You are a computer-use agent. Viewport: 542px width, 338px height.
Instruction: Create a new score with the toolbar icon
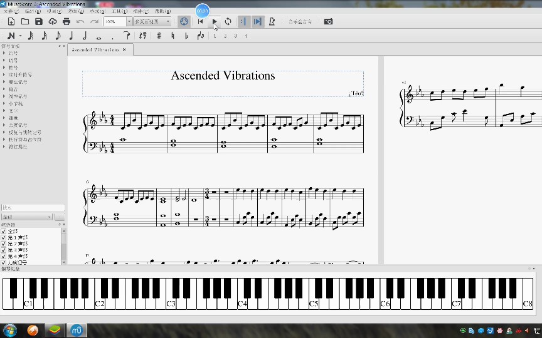[x=11, y=21]
